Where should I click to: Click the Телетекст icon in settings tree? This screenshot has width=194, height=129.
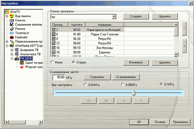click(12, 33)
